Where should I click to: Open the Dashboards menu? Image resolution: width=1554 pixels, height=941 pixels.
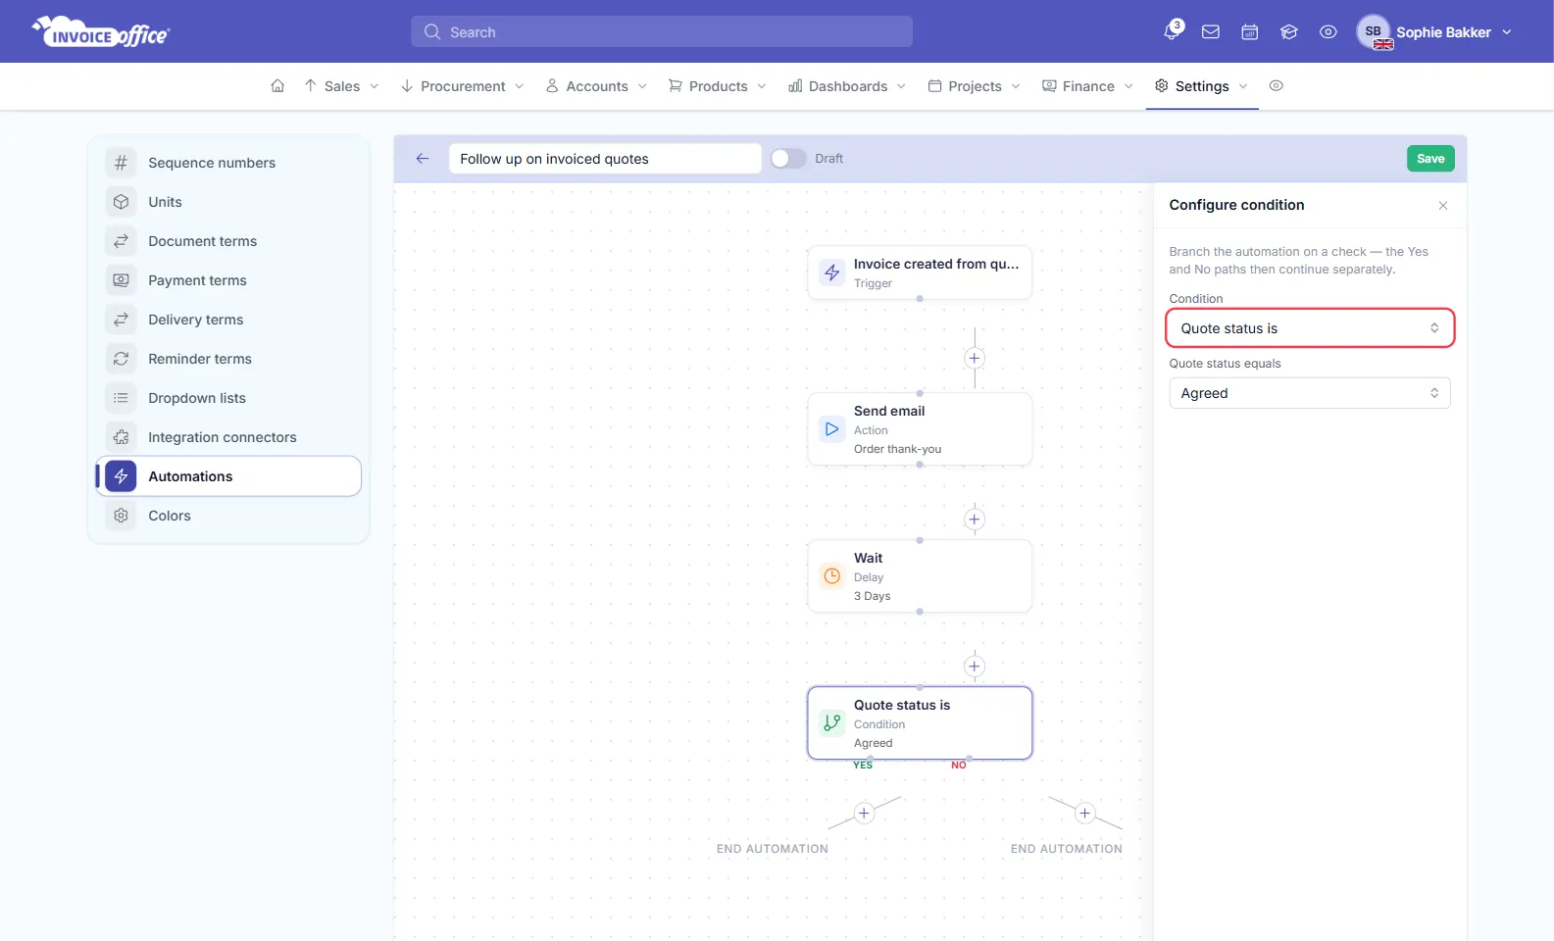click(847, 85)
